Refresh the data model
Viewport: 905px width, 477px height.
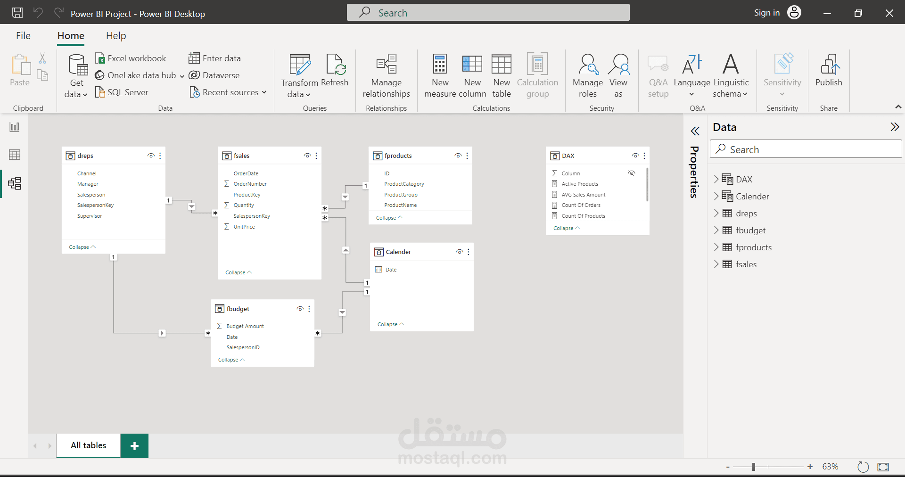335,71
